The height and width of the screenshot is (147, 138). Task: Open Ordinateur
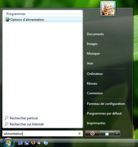[95, 74]
